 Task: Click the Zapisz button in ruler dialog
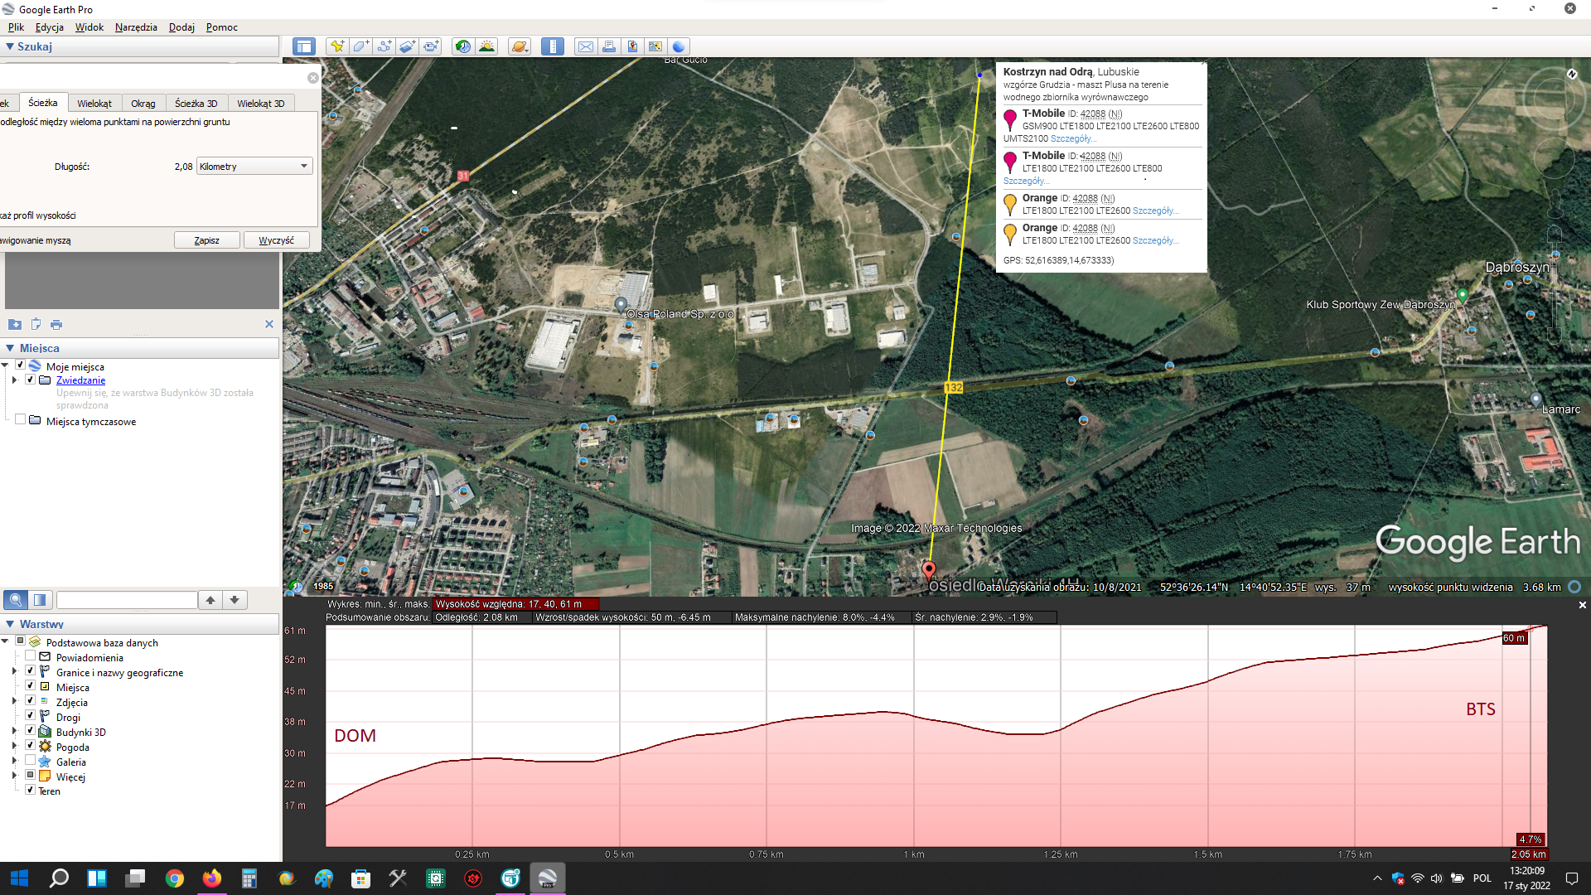[207, 240]
